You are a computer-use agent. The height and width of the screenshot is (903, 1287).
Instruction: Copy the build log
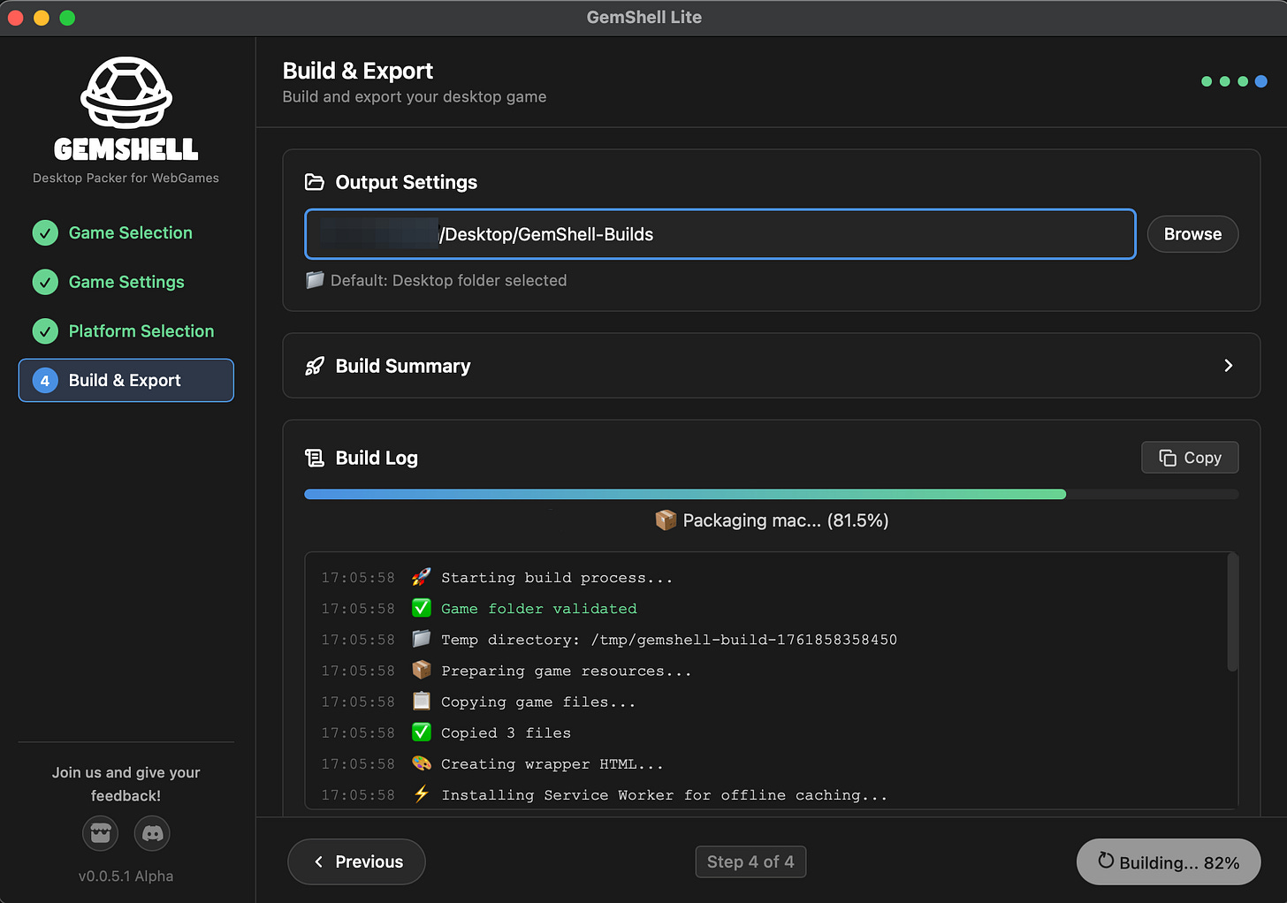(1190, 458)
